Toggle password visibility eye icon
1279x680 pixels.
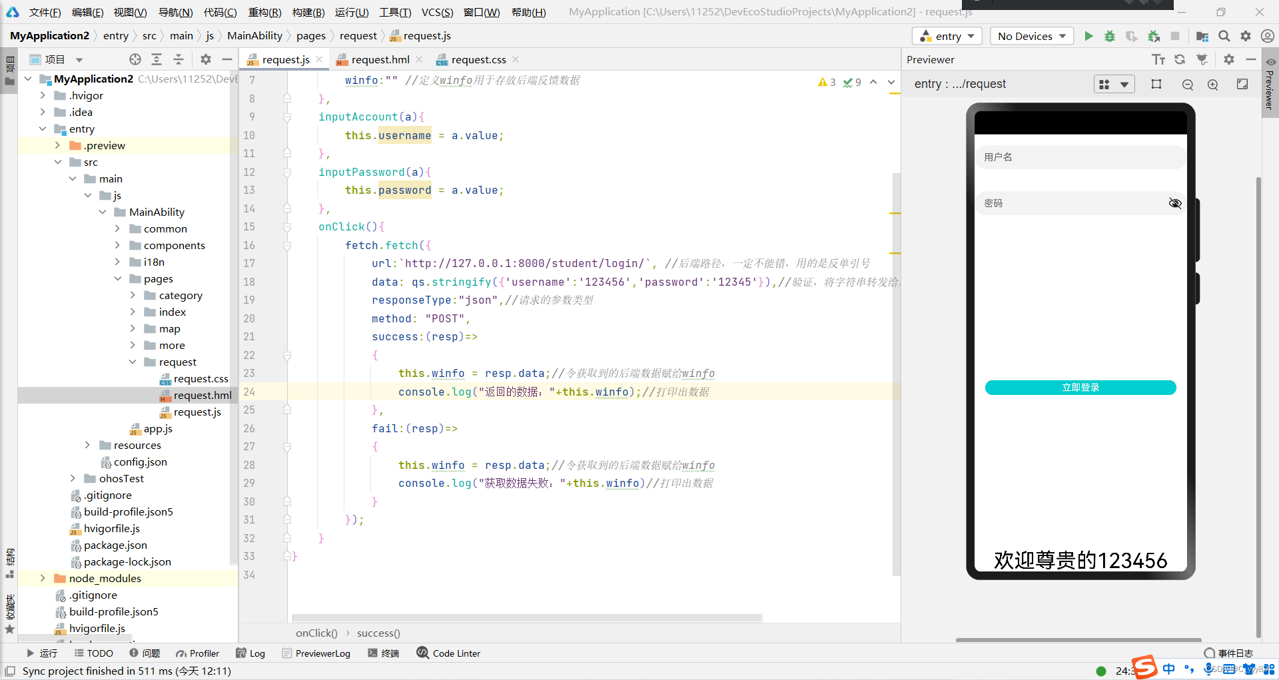1174,203
